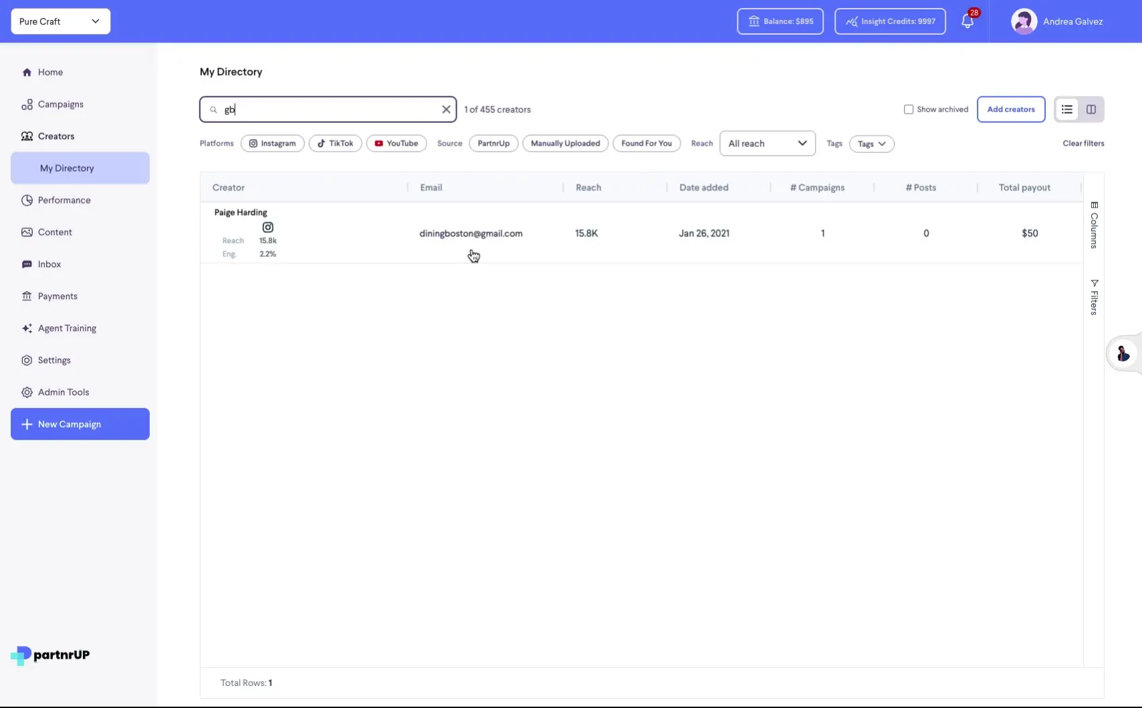The image size is (1142, 708).
Task: Open the Columns side panel
Action: pos(1094,225)
